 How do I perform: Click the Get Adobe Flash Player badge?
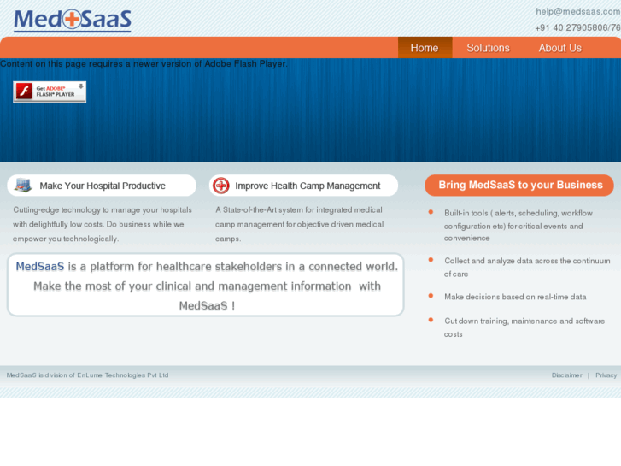pyautogui.click(x=50, y=91)
